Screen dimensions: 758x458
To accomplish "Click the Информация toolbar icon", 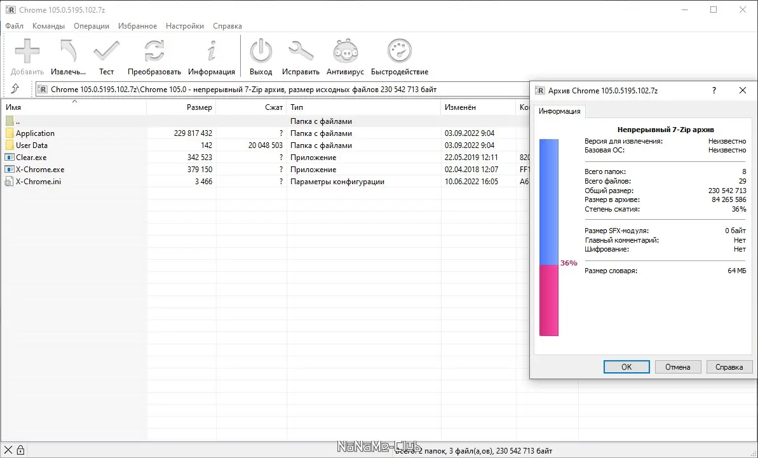I will point(212,51).
